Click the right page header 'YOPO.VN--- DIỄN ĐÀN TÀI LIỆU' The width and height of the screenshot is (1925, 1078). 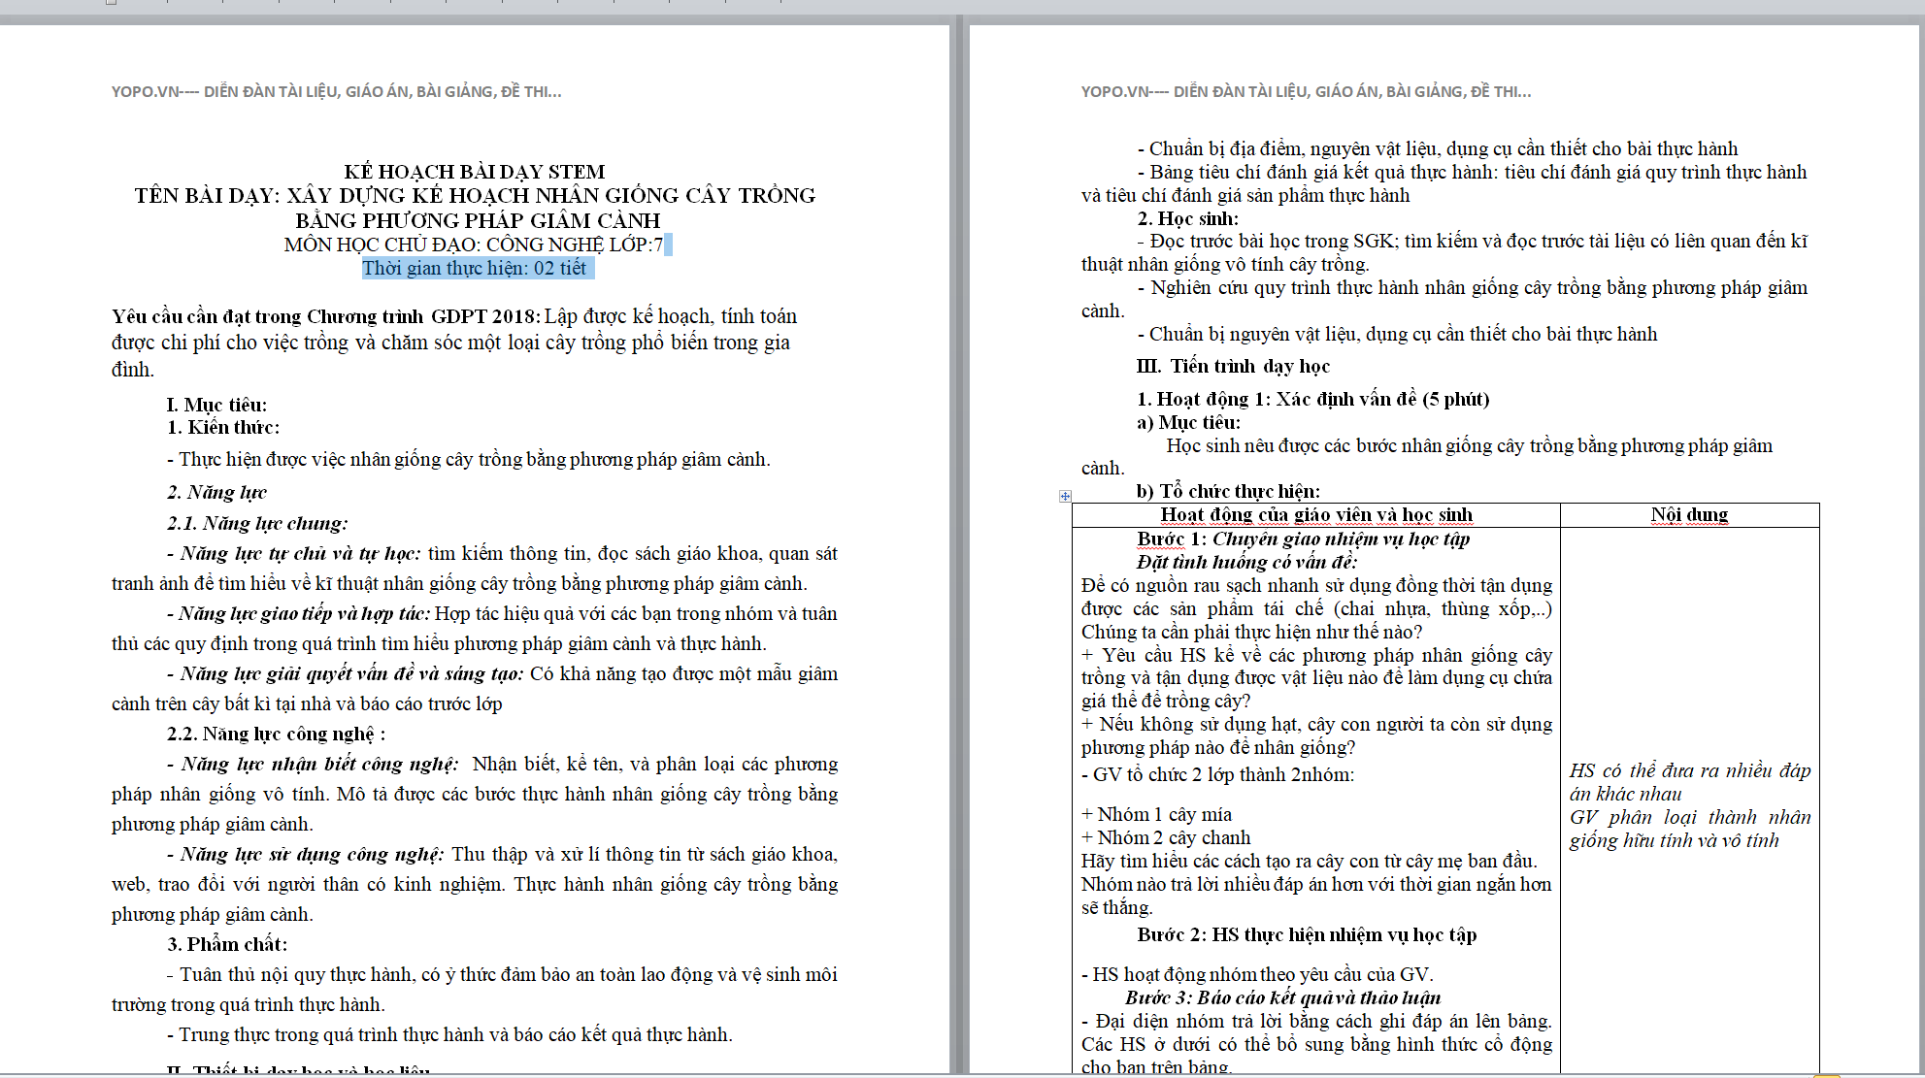pos(1306,91)
